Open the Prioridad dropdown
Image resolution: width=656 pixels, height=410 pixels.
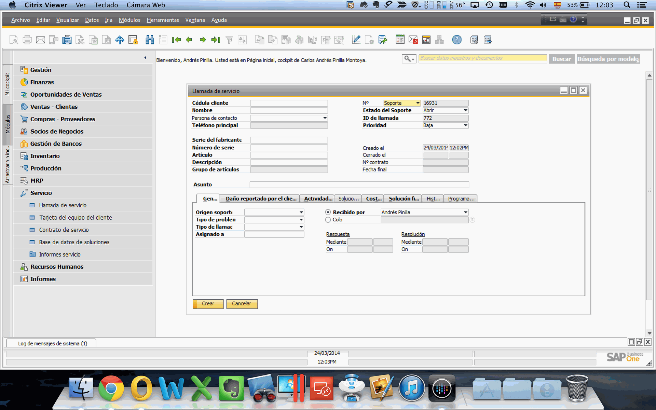pos(465,125)
